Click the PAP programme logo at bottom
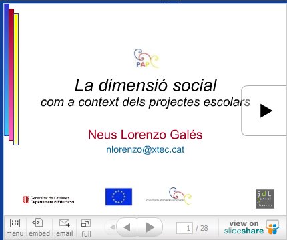 pos(169,197)
